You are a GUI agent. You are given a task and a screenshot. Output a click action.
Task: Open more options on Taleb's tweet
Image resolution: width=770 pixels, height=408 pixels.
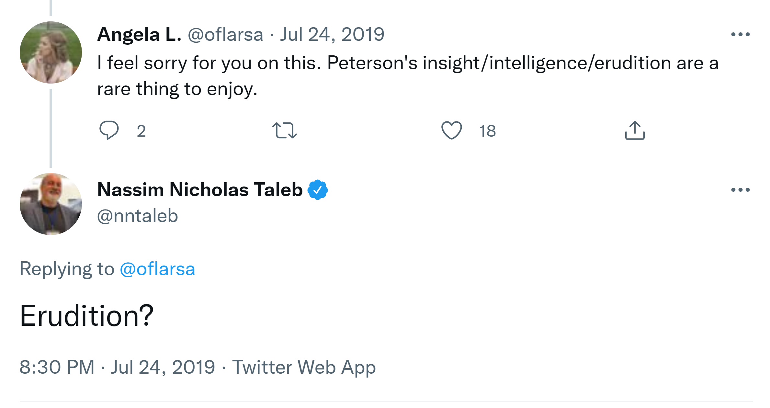(740, 190)
